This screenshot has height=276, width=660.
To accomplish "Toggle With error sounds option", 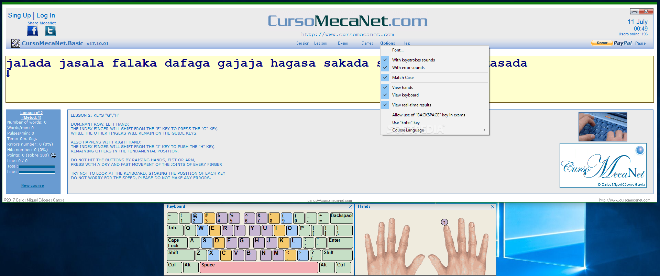I will point(434,68).
